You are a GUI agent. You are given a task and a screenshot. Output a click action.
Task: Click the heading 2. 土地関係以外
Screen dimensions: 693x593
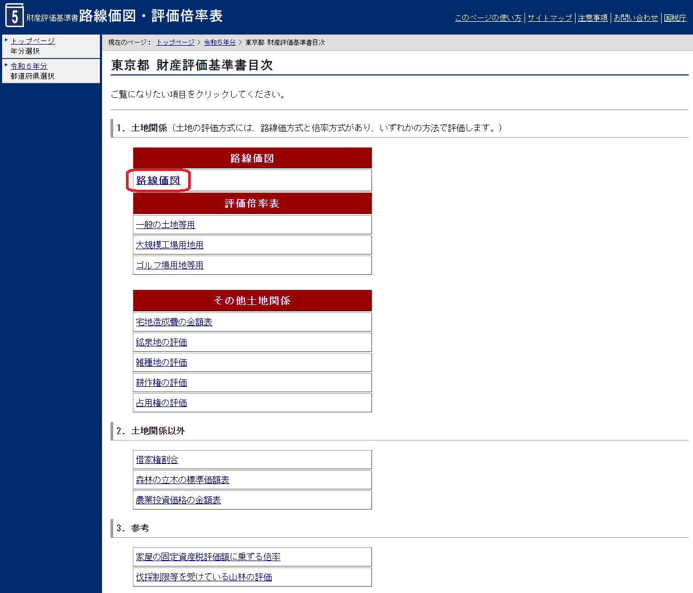[x=150, y=431]
